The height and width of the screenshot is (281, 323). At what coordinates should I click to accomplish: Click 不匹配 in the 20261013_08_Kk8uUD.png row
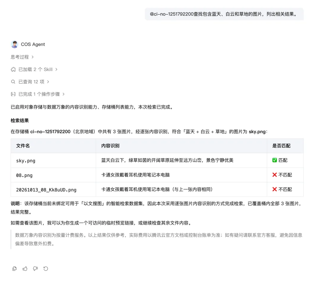pos(285,189)
